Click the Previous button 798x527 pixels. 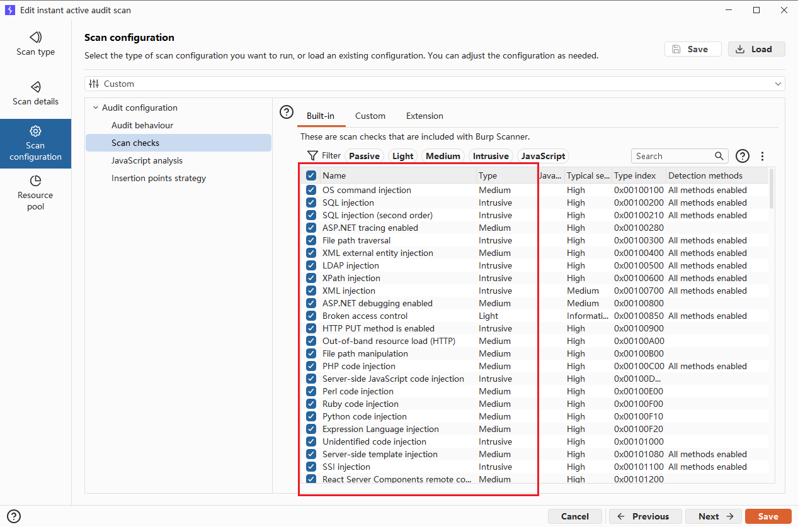645,516
